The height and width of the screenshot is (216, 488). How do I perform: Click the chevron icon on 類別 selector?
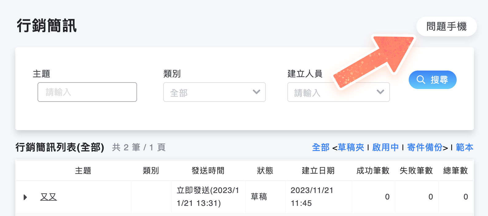(x=256, y=92)
